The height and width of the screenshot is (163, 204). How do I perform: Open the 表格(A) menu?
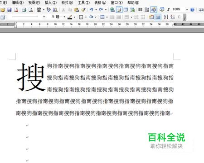[x=100, y=3]
